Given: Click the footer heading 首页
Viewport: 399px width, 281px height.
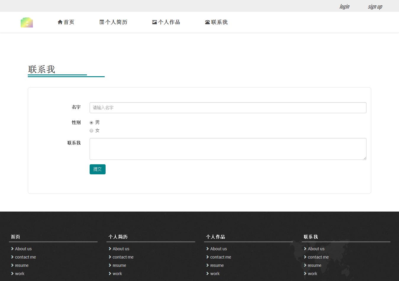Looking at the screenshot, I should [x=16, y=237].
